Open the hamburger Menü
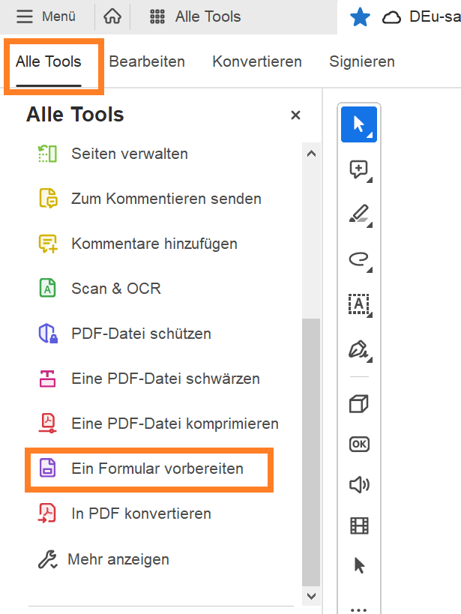The height and width of the screenshot is (614, 461). tap(25, 15)
